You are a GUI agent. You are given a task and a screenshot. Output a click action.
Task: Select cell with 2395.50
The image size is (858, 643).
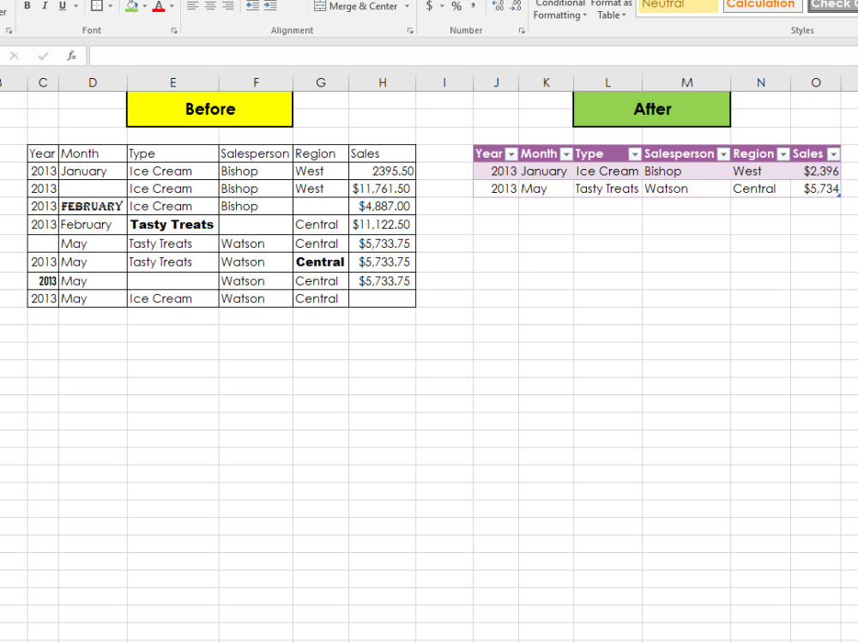[382, 171]
